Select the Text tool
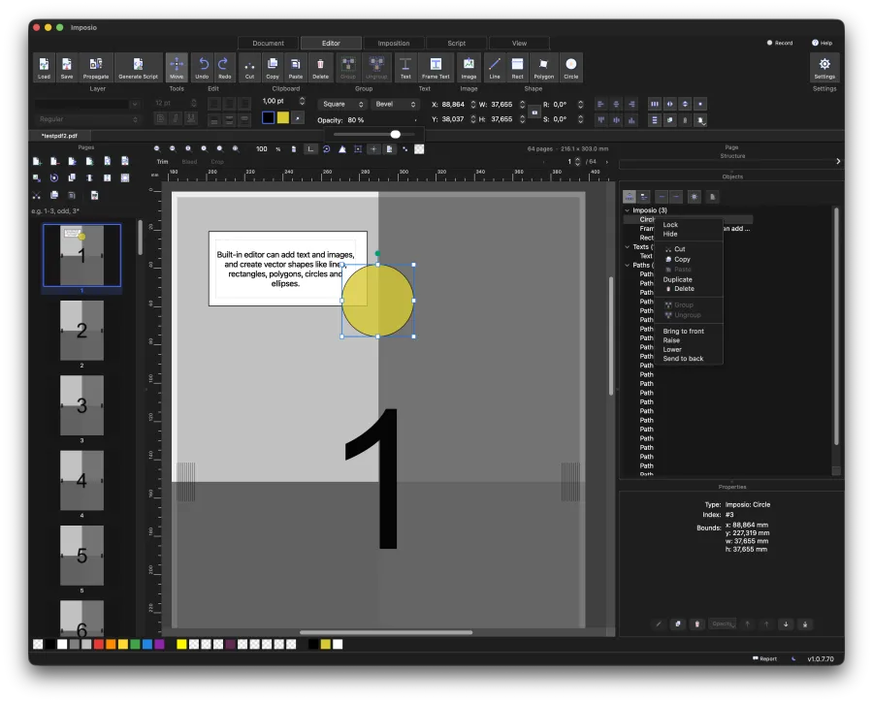873x703 pixels. point(405,68)
